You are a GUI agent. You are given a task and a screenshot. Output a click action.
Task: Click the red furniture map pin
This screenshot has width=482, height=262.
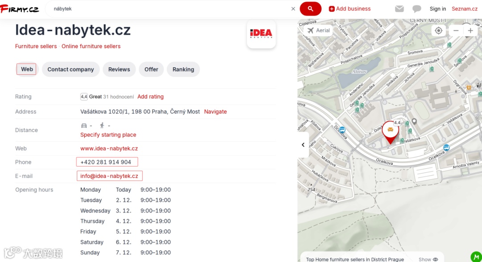pyautogui.click(x=391, y=132)
